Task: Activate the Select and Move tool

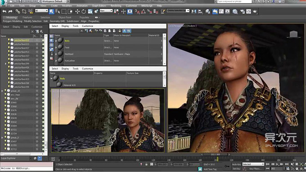Action: 77,12
